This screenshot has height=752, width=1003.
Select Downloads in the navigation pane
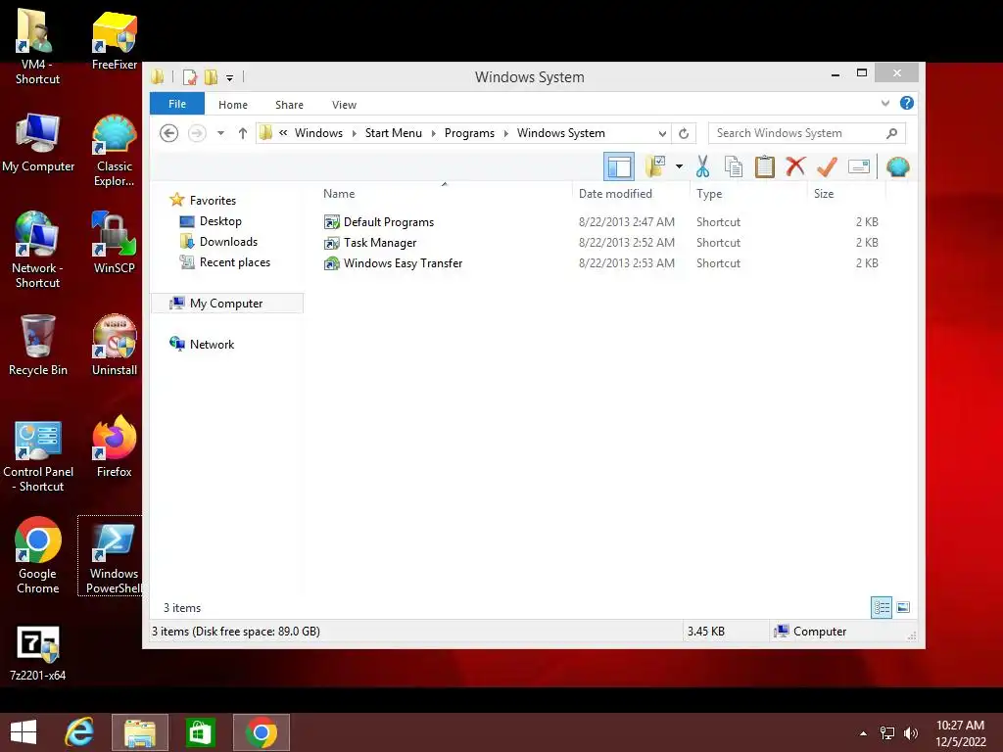pos(228,242)
